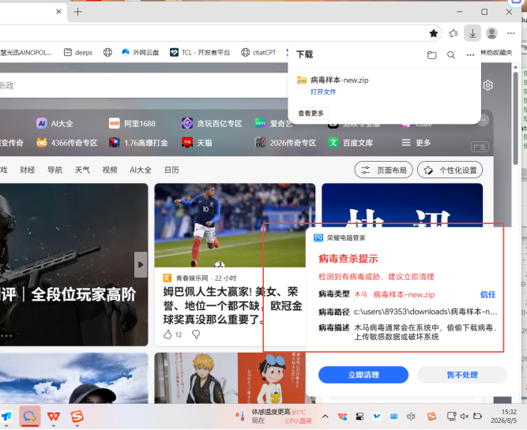
Task: Switch to 导航 news tab
Action: (55, 170)
